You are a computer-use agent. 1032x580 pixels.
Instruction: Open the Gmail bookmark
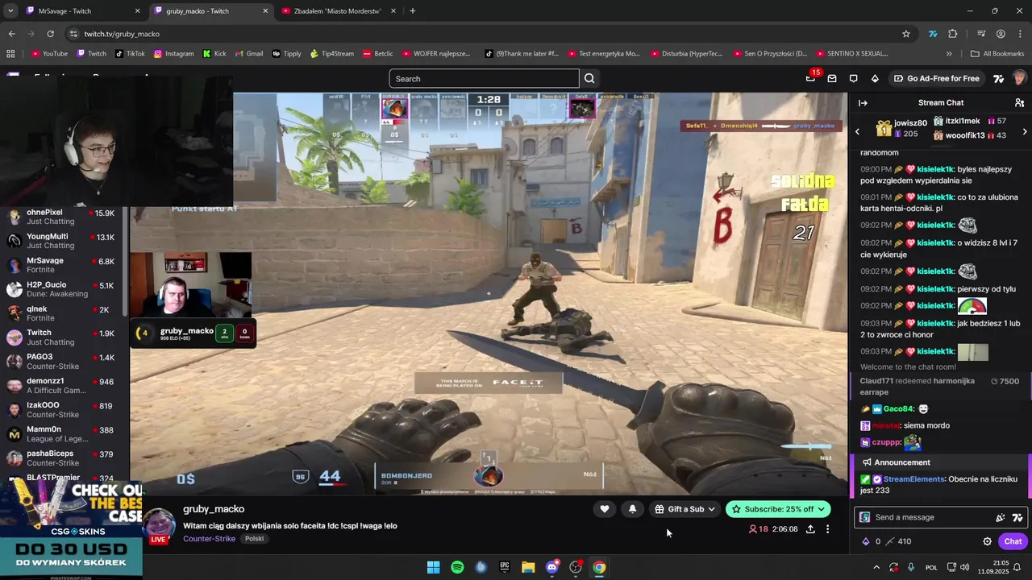point(249,54)
